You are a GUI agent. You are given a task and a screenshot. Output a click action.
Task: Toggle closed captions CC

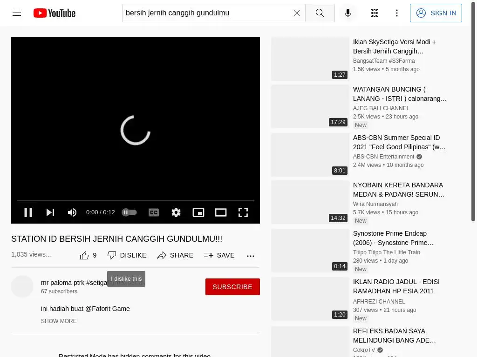(x=154, y=212)
